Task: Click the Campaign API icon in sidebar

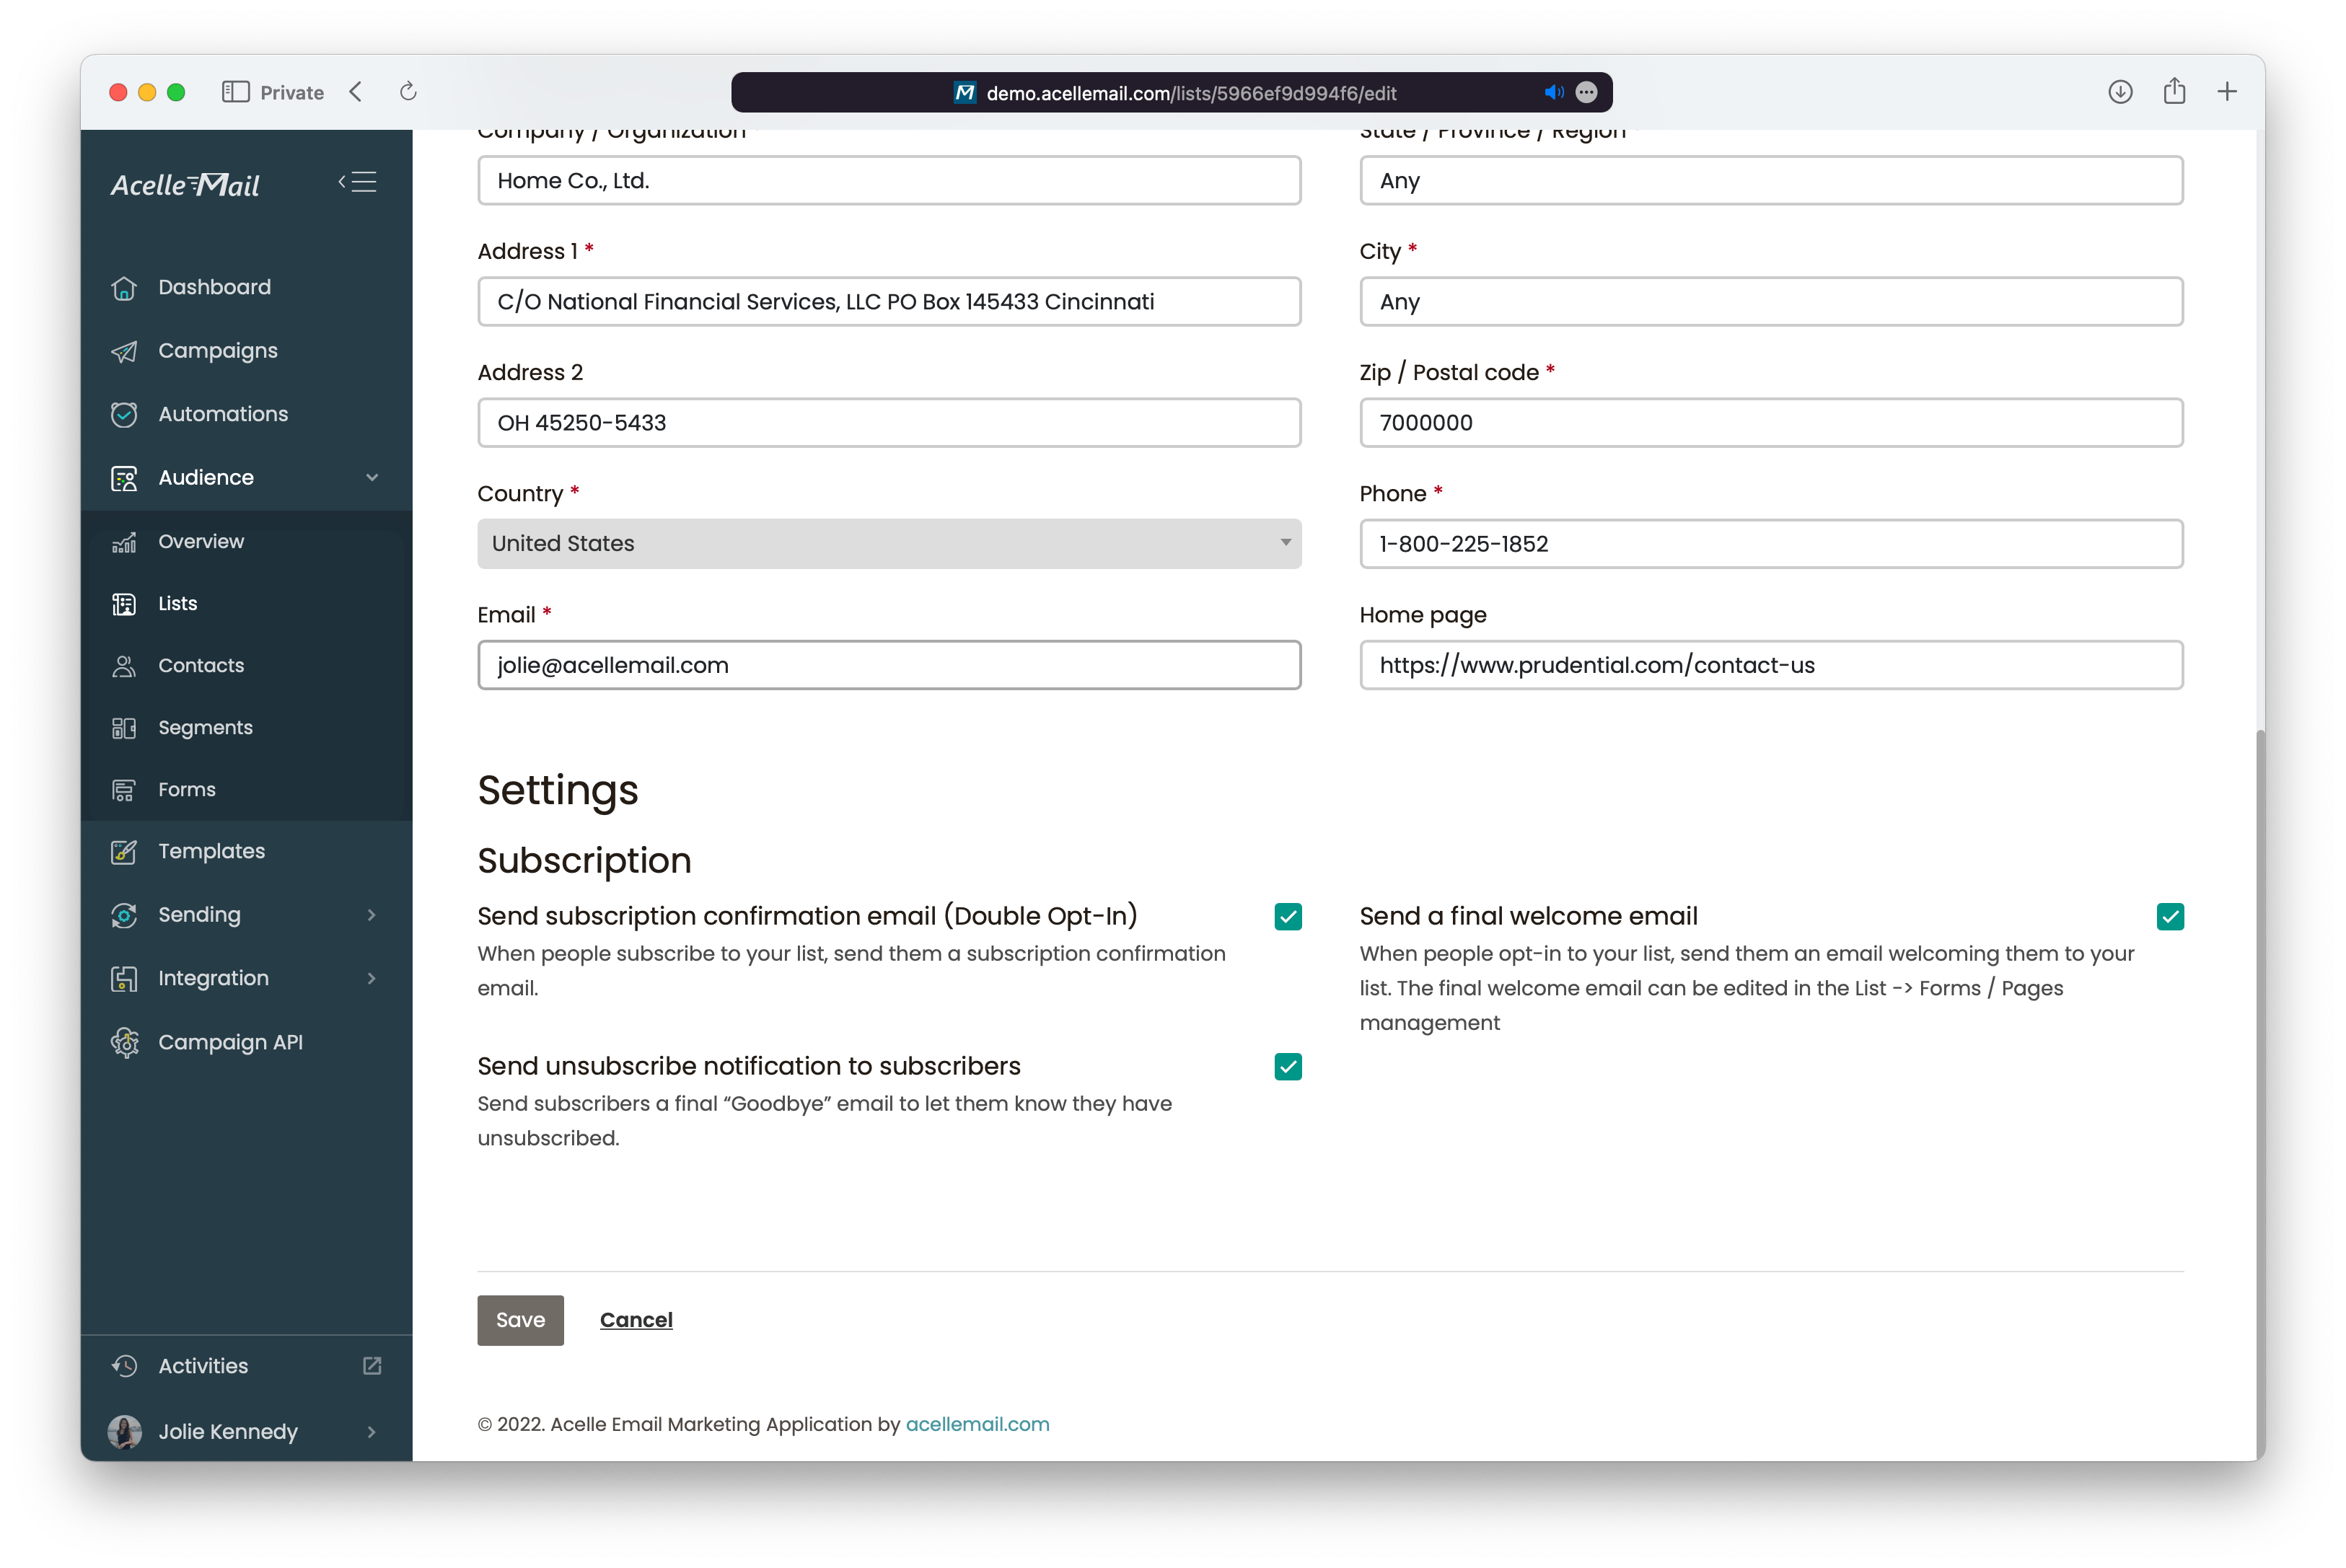Action: point(124,1041)
